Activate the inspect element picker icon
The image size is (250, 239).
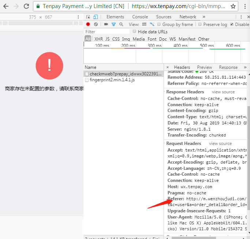[88, 17]
